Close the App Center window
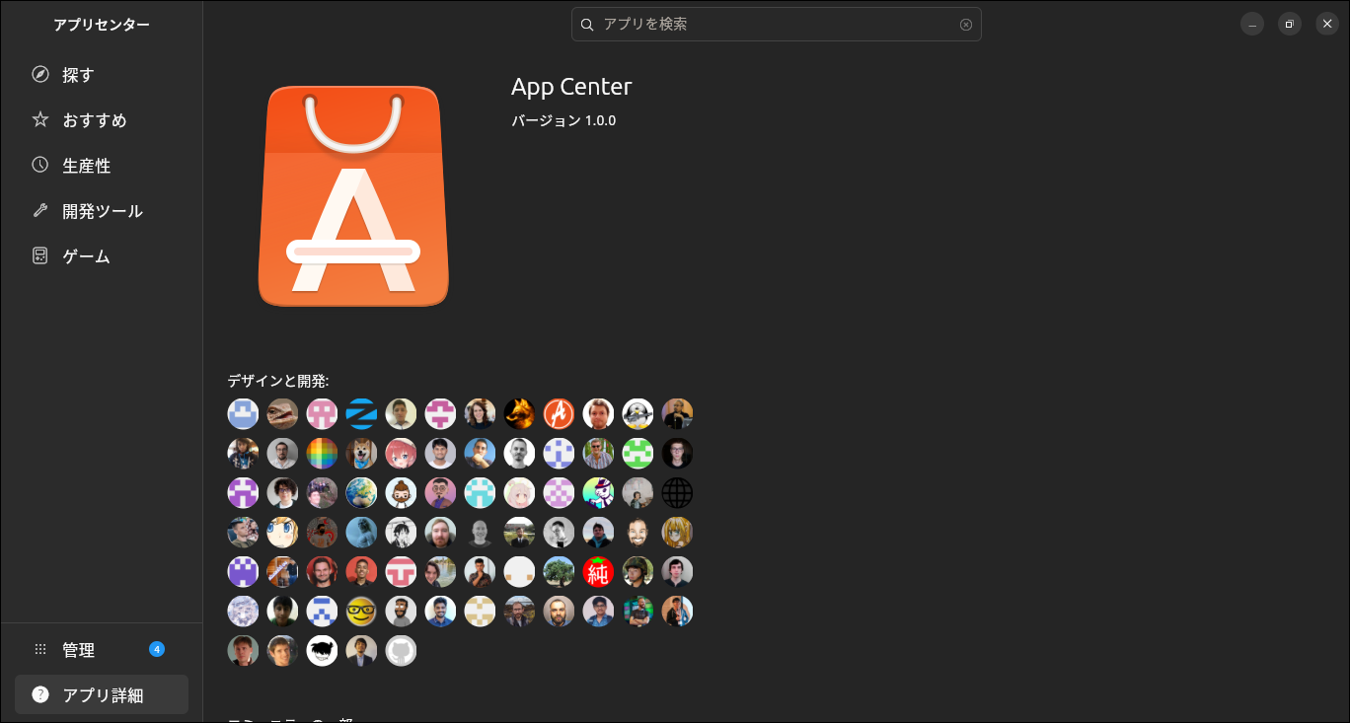The image size is (1350, 723). [x=1327, y=24]
